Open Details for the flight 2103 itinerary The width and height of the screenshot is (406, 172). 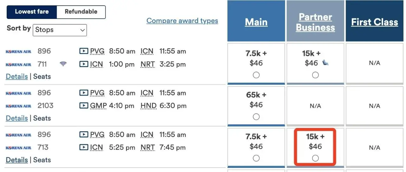click(16, 118)
